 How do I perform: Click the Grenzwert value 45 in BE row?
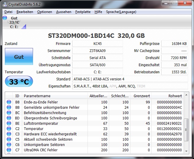click(x=148, y=124)
